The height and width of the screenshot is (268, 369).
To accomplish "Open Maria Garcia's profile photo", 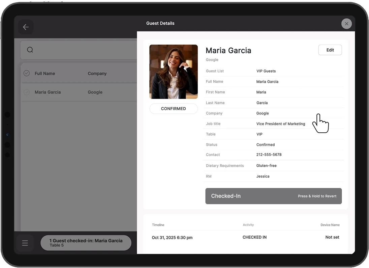I will [173, 72].
